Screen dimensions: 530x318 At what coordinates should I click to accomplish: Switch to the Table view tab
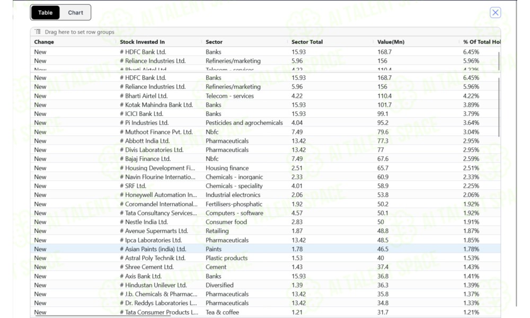pyautogui.click(x=45, y=13)
